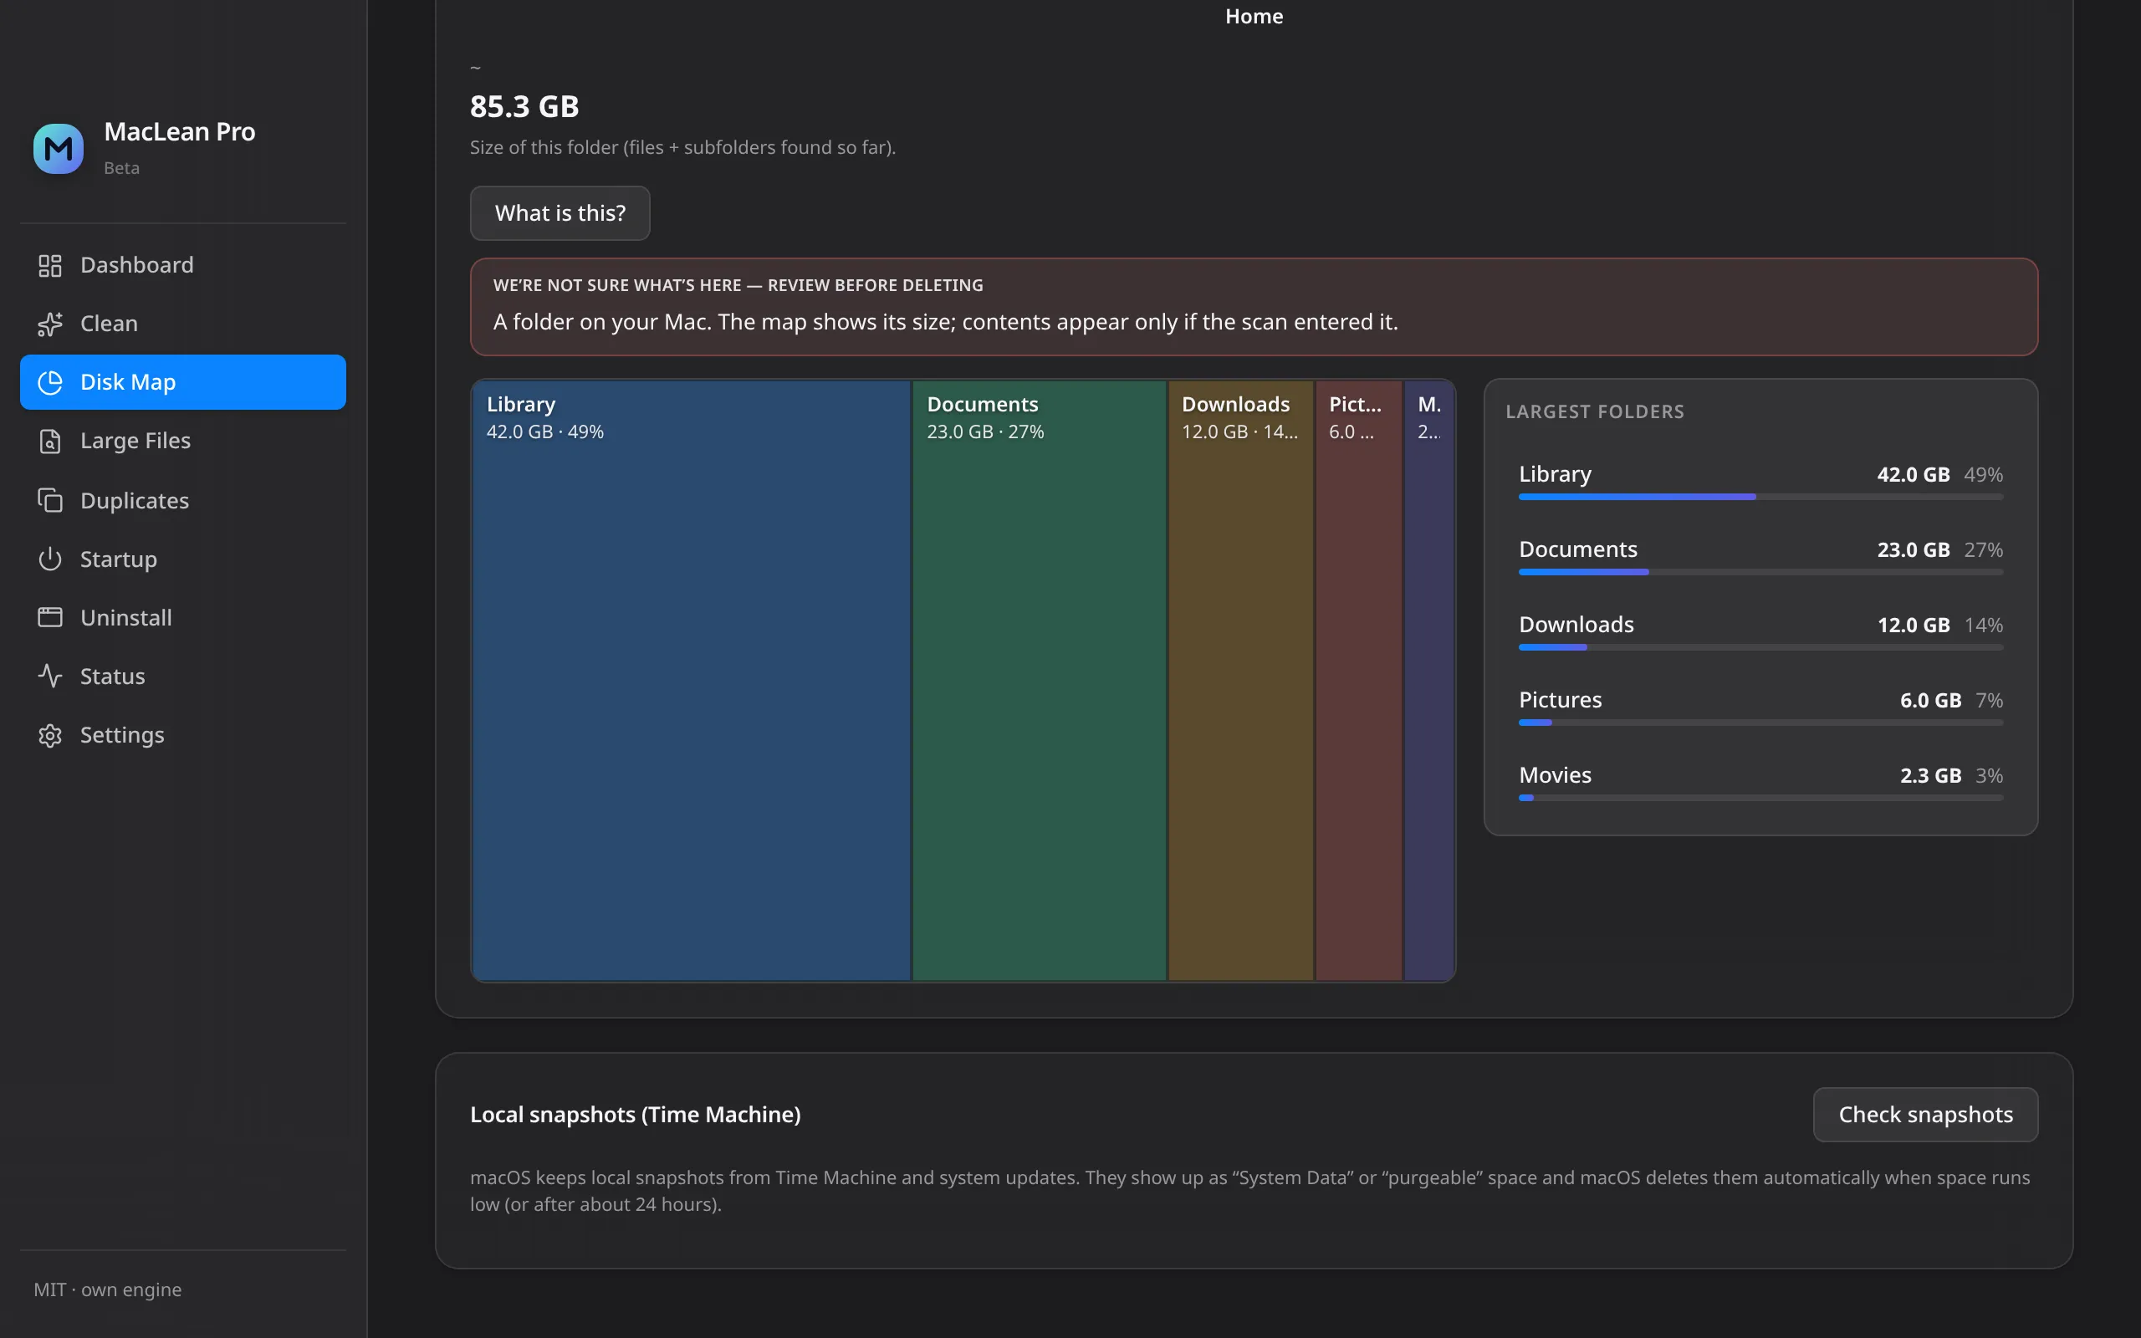Open the Uninstall section
Image resolution: width=2141 pixels, height=1338 pixels.
(183, 618)
